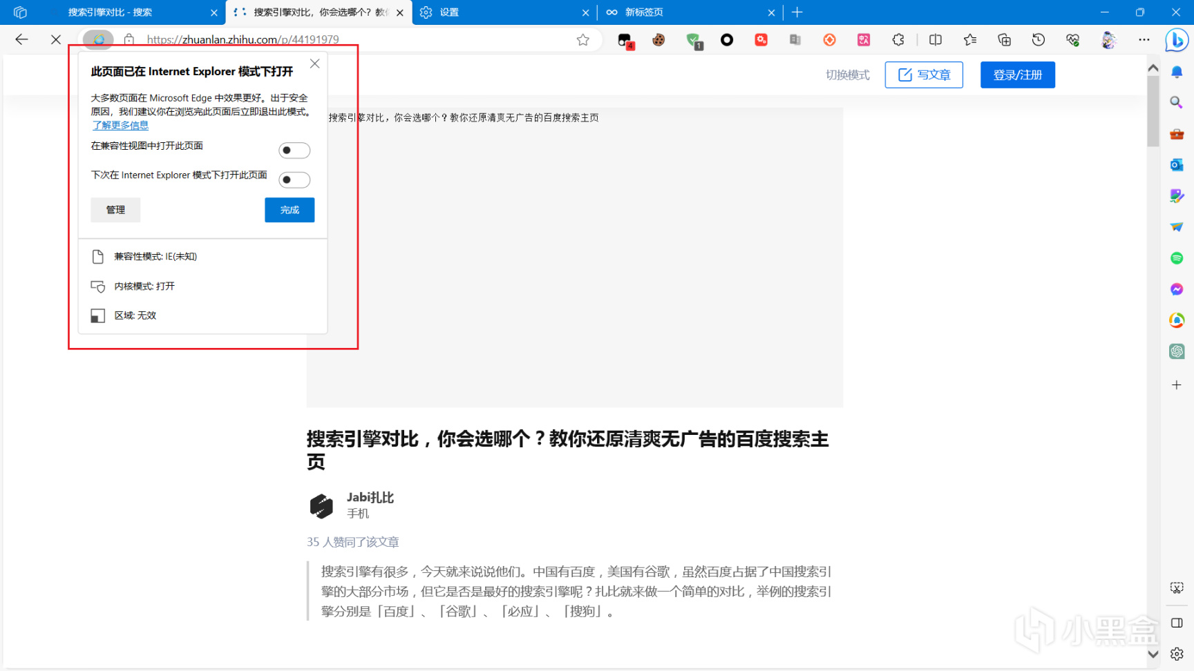The width and height of the screenshot is (1194, 671).
Task: Open Collections panel
Action: [x=1004, y=40]
